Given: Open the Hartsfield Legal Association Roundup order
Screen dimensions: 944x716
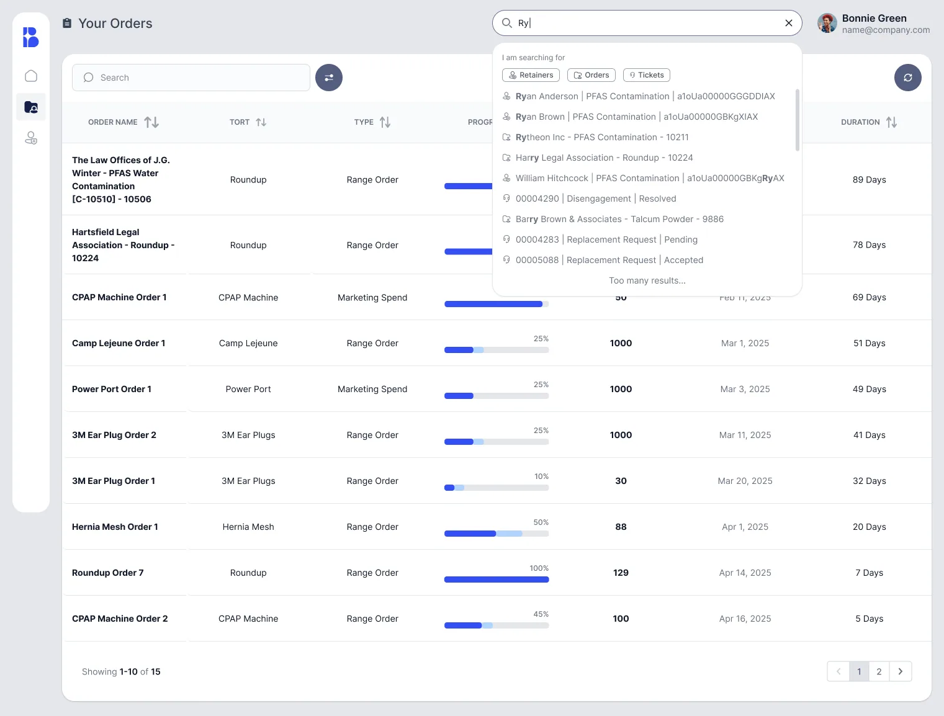Looking at the screenshot, I should [x=124, y=245].
